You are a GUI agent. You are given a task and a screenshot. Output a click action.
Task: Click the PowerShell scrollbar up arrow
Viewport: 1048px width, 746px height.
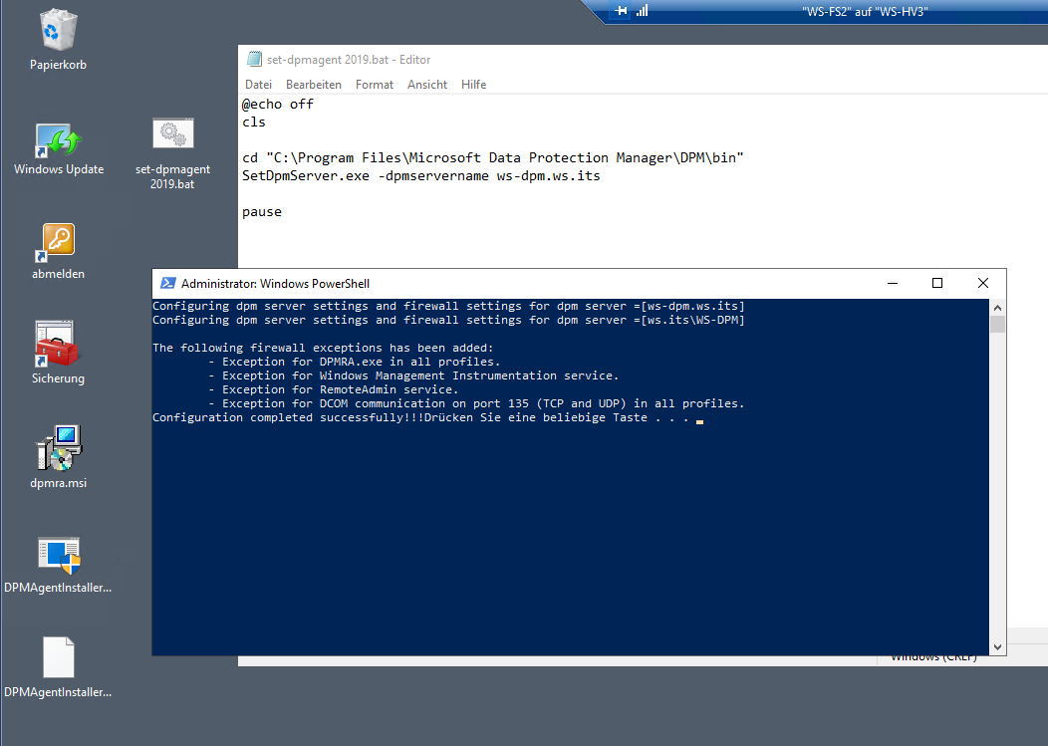click(997, 308)
